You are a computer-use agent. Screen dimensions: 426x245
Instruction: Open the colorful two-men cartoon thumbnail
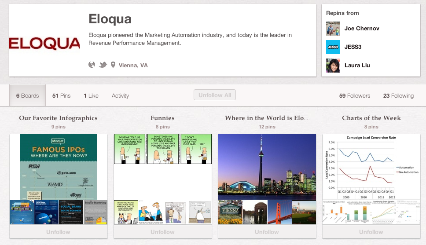point(151,212)
